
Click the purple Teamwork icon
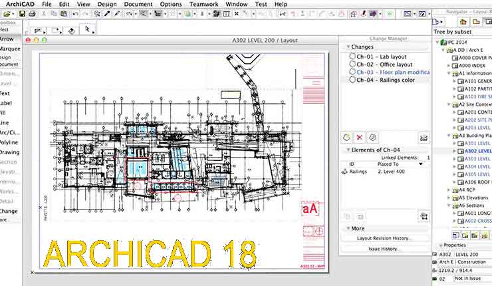(373, 14)
